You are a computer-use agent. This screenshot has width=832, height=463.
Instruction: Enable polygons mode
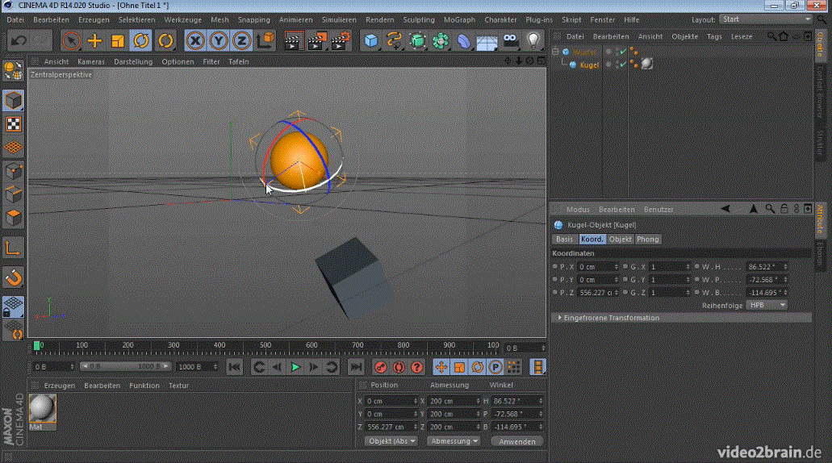pos(13,218)
